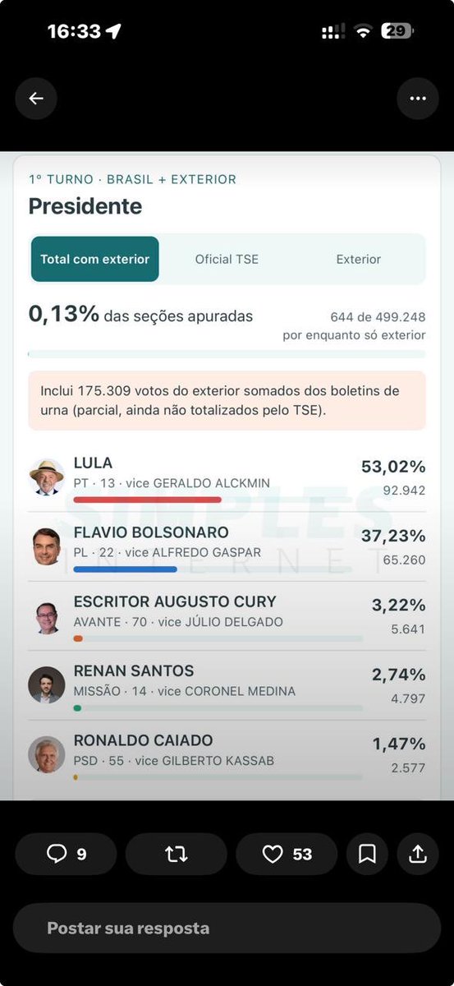Tap the battery indicator showing 29
Screen dimensions: 454x986
tap(398, 31)
